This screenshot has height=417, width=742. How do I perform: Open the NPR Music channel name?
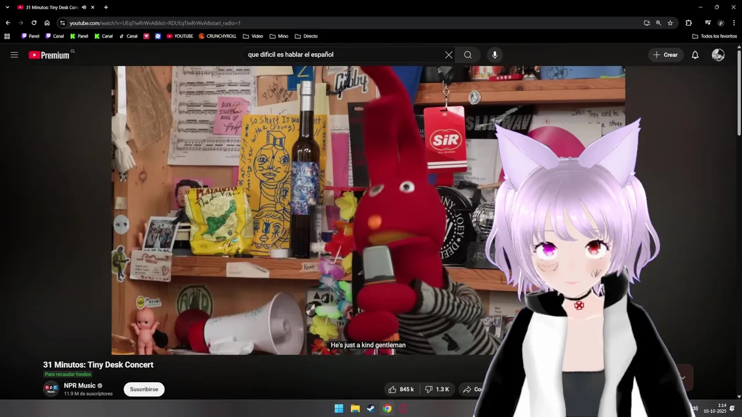(x=79, y=386)
